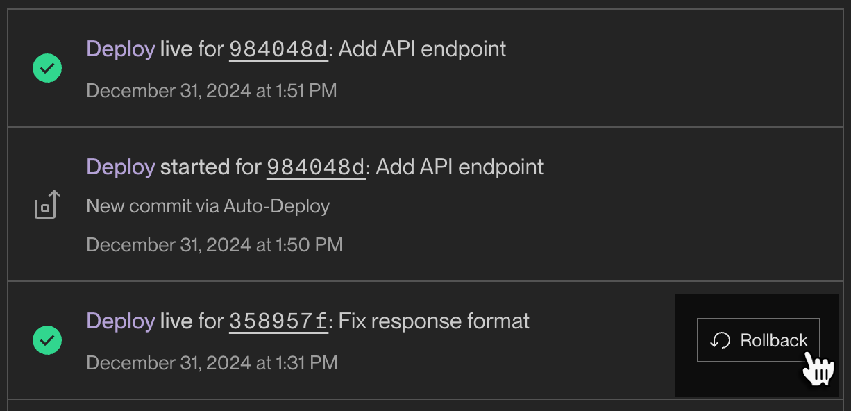Click the circular rollback arrow icon
851x411 pixels.
pos(720,340)
